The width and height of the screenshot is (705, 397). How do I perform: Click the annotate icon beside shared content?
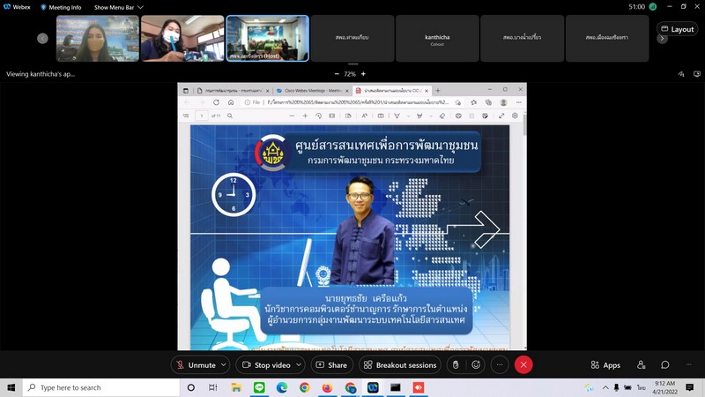pos(681,74)
